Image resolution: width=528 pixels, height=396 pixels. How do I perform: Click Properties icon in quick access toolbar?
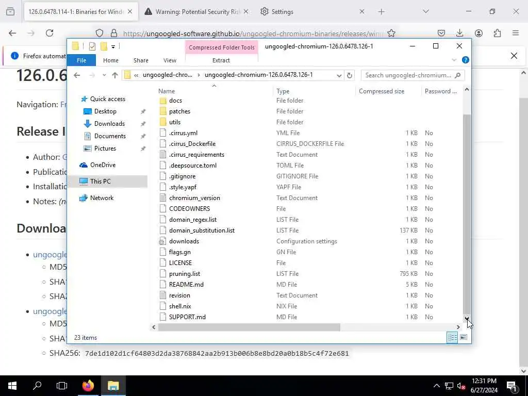point(92,46)
